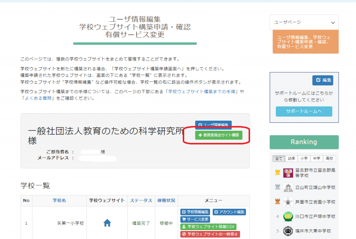Select the 中学 ranking filter
The image size is (356, 239).
click(316, 158)
